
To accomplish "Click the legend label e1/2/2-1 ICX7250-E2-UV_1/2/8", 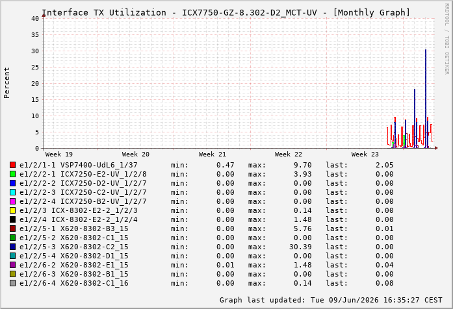I will point(83,174).
